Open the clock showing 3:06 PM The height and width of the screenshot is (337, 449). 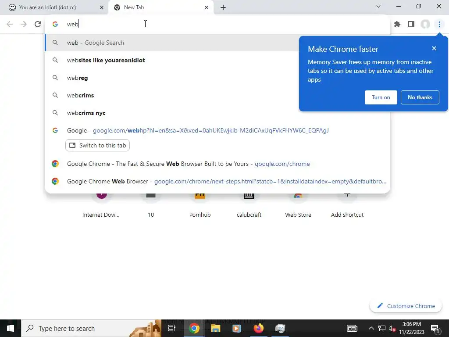pyautogui.click(x=412, y=328)
